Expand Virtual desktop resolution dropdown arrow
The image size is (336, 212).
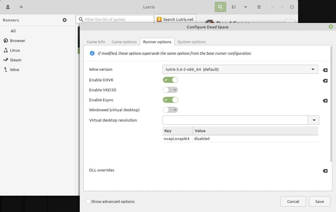coord(314,120)
